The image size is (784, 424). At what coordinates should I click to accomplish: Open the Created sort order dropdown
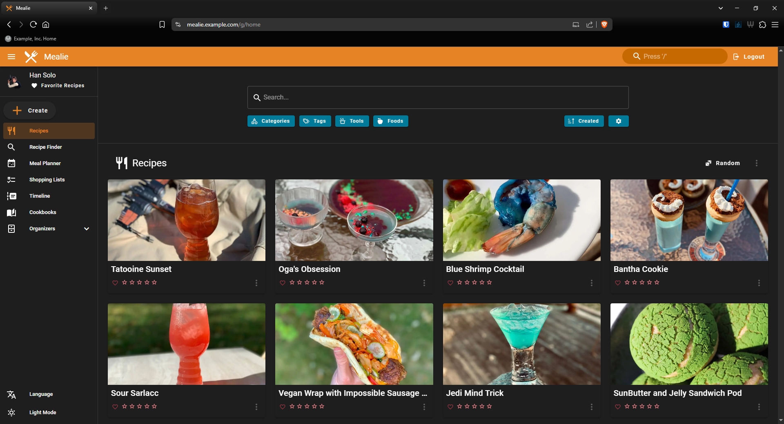coord(584,121)
